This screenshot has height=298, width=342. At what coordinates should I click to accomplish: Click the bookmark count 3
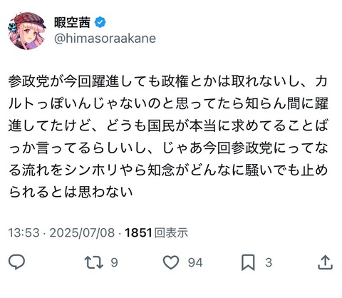point(269,262)
